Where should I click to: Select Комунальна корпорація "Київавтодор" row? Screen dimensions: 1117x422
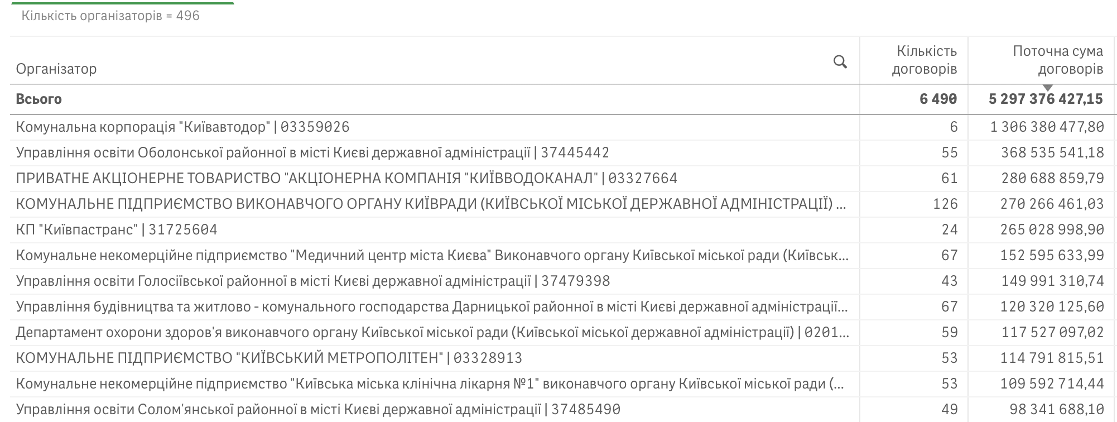[x=182, y=127]
